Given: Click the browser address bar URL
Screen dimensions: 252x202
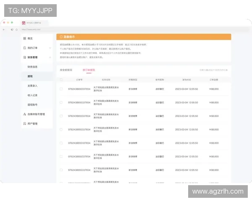Looking at the screenshot, I should (x=31, y=29).
